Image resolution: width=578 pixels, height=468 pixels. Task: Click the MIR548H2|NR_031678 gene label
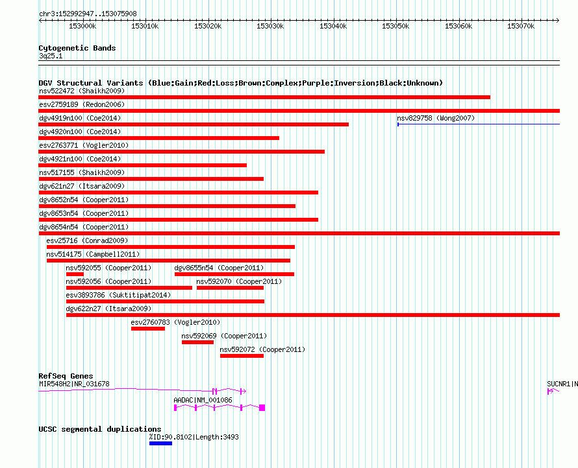point(74,384)
